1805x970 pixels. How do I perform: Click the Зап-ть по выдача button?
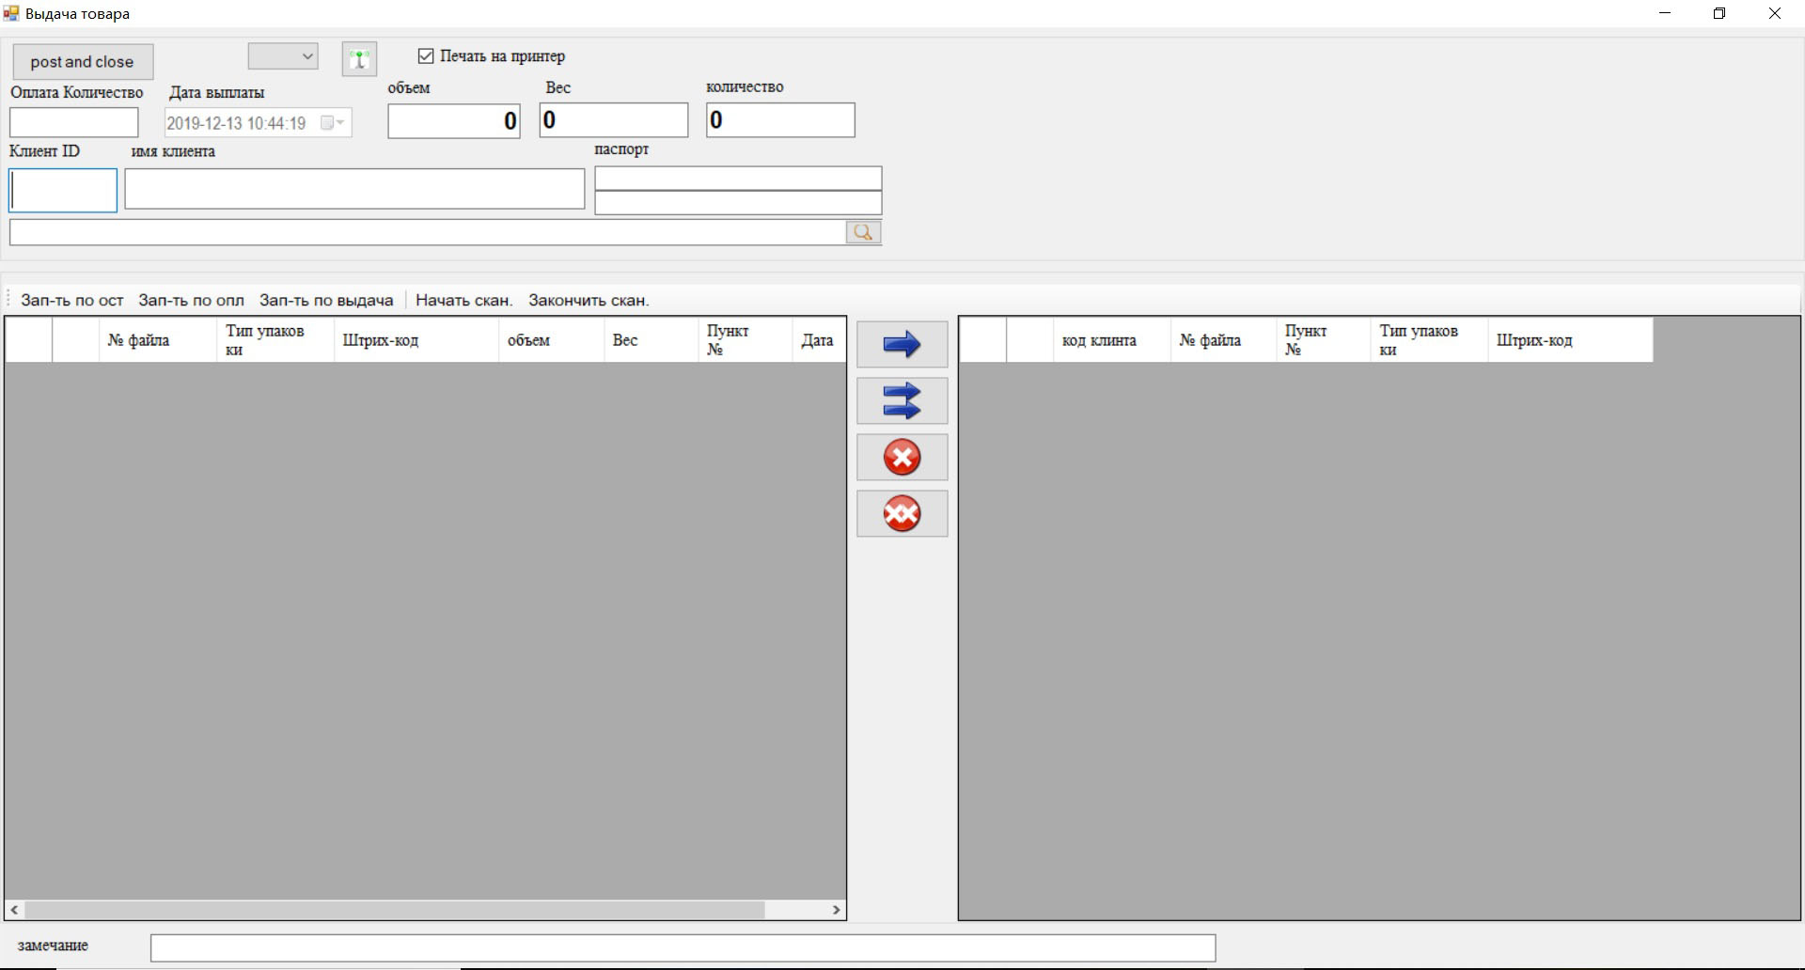point(326,301)
